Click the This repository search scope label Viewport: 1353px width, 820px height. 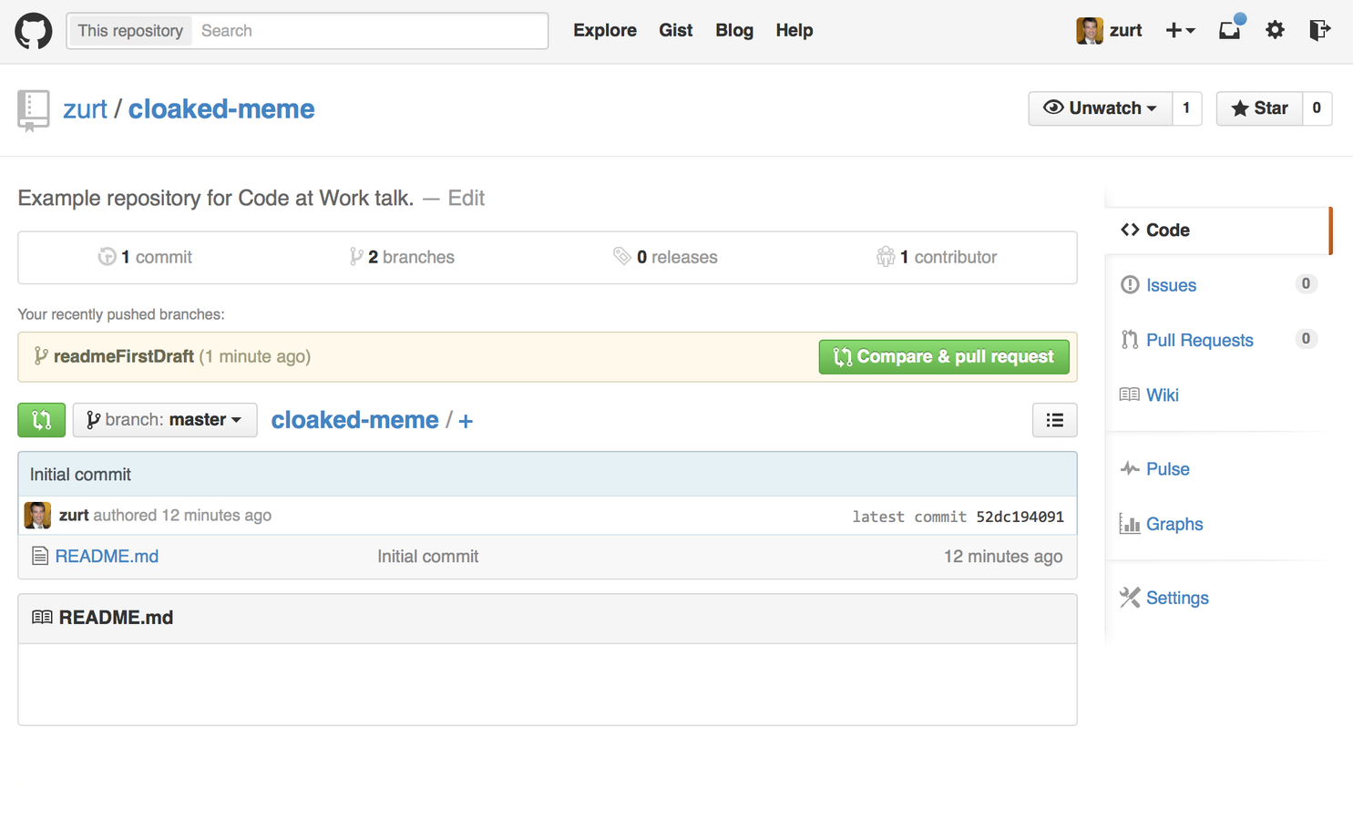(130, 31)
